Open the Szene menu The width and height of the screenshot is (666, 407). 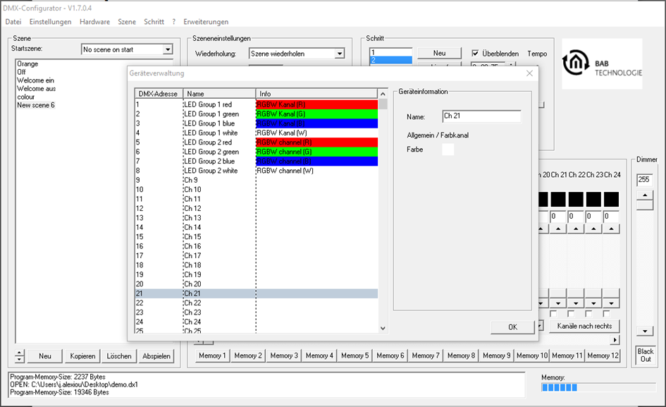tap(127, 22)
